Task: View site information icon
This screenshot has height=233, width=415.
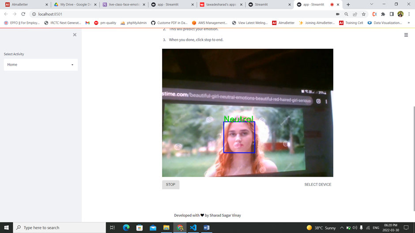Action: click(34, 14)
